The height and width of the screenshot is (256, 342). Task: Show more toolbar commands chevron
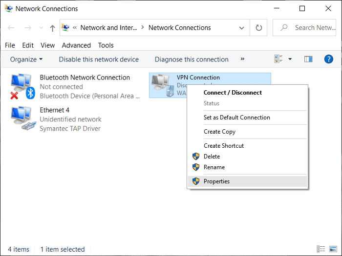(242, 59)
